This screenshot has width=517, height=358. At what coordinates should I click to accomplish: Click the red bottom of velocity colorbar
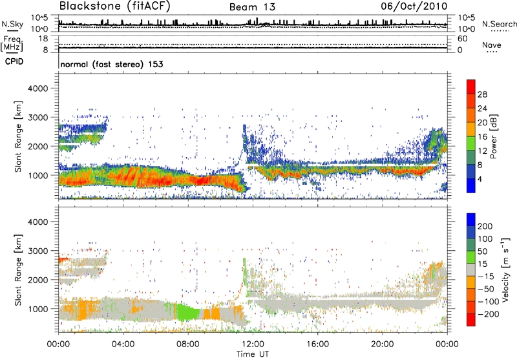click(471, 320)
